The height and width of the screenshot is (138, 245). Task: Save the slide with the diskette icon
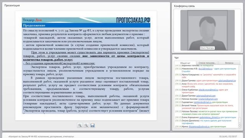(93, 125)
